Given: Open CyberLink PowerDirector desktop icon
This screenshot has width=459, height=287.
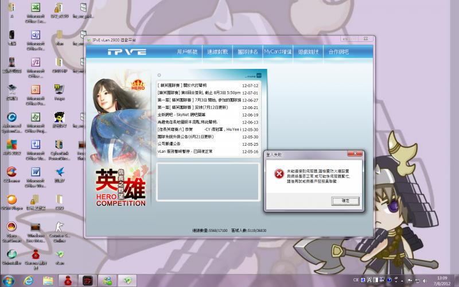Looking at the screenshot, I should click(x=60, y=149).
